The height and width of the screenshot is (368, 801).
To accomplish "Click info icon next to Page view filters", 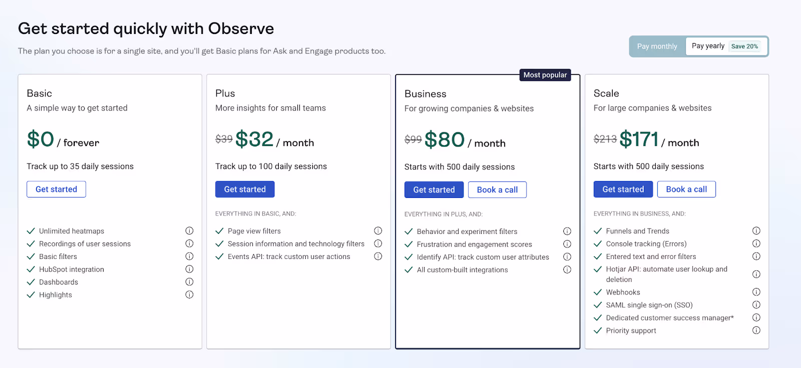I will [x=378, y=230].
